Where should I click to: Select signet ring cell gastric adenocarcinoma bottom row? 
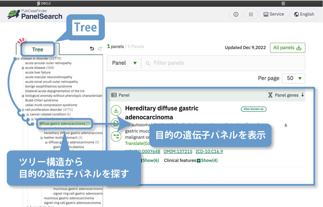pos(72,203)
